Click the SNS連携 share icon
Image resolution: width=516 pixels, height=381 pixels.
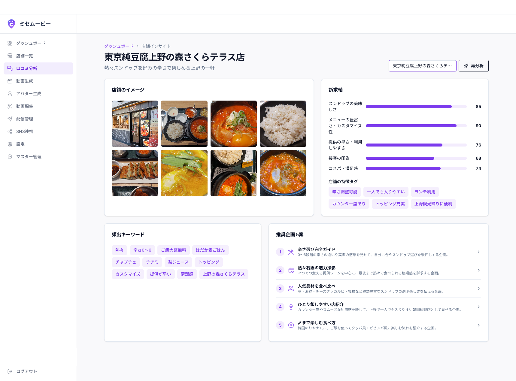click(x=10, y=132)
